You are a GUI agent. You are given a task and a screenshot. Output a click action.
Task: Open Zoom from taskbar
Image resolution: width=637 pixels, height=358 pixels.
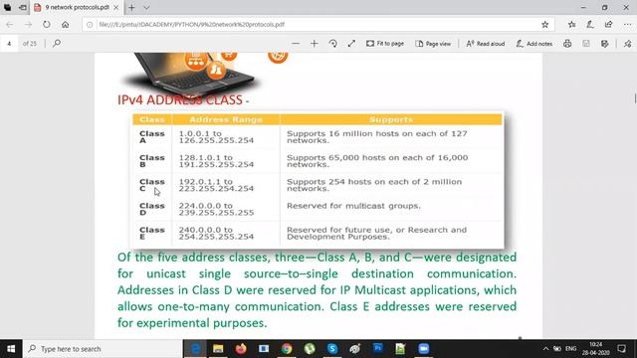tap(423, 349)
